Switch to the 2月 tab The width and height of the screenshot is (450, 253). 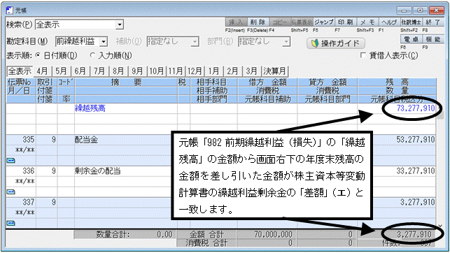click(232, 71)
